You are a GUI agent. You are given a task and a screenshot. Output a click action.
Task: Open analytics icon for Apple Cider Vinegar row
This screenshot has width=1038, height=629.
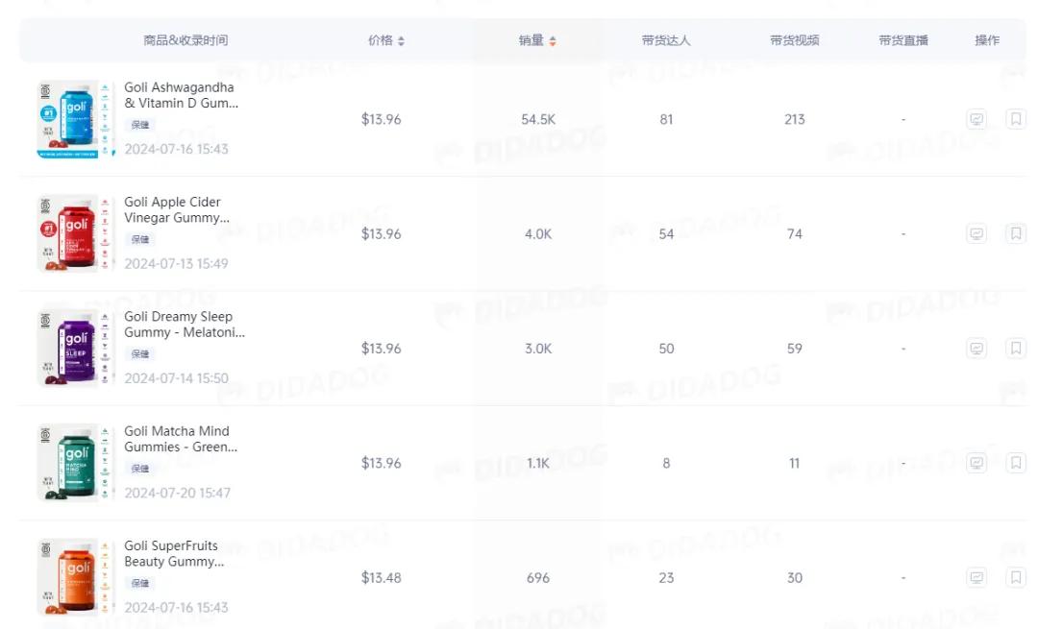[x=976, y=234]
